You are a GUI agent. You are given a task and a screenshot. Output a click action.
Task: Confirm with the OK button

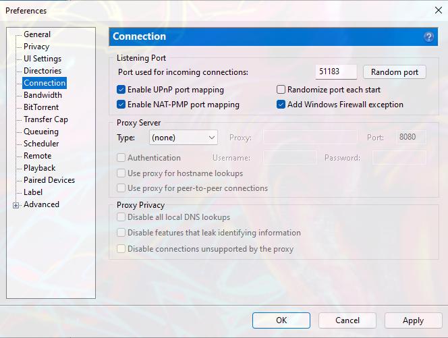click(x=281, y=320)
